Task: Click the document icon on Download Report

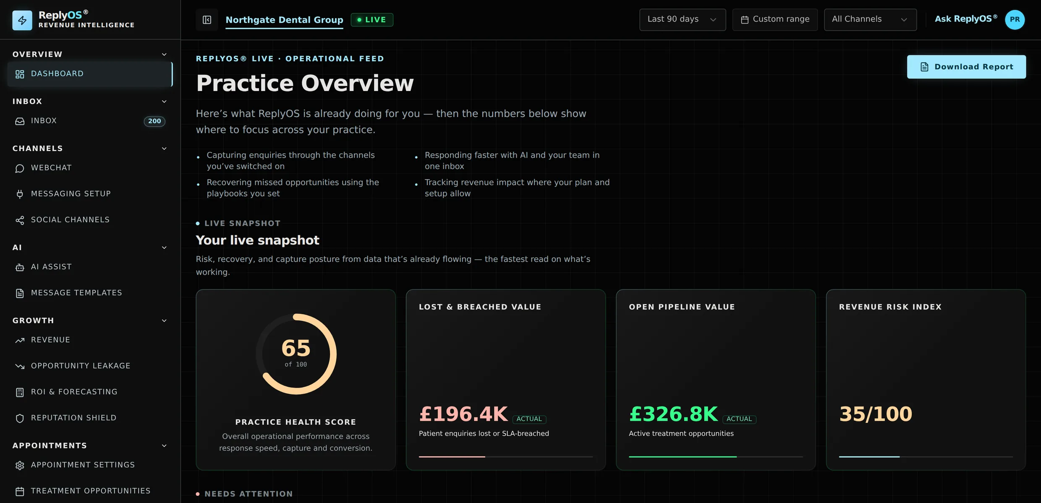Action: point(924,67)
